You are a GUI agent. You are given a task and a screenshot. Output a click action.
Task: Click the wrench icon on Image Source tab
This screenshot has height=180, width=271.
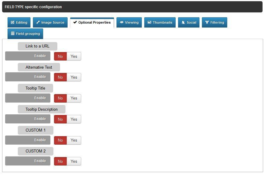(x=38, y=22)
